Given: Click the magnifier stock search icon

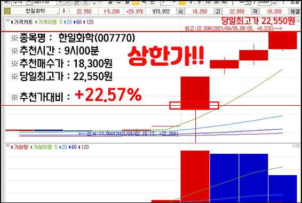Looking at the screenshot, I should pyautogui.click(x=68, y=3).
